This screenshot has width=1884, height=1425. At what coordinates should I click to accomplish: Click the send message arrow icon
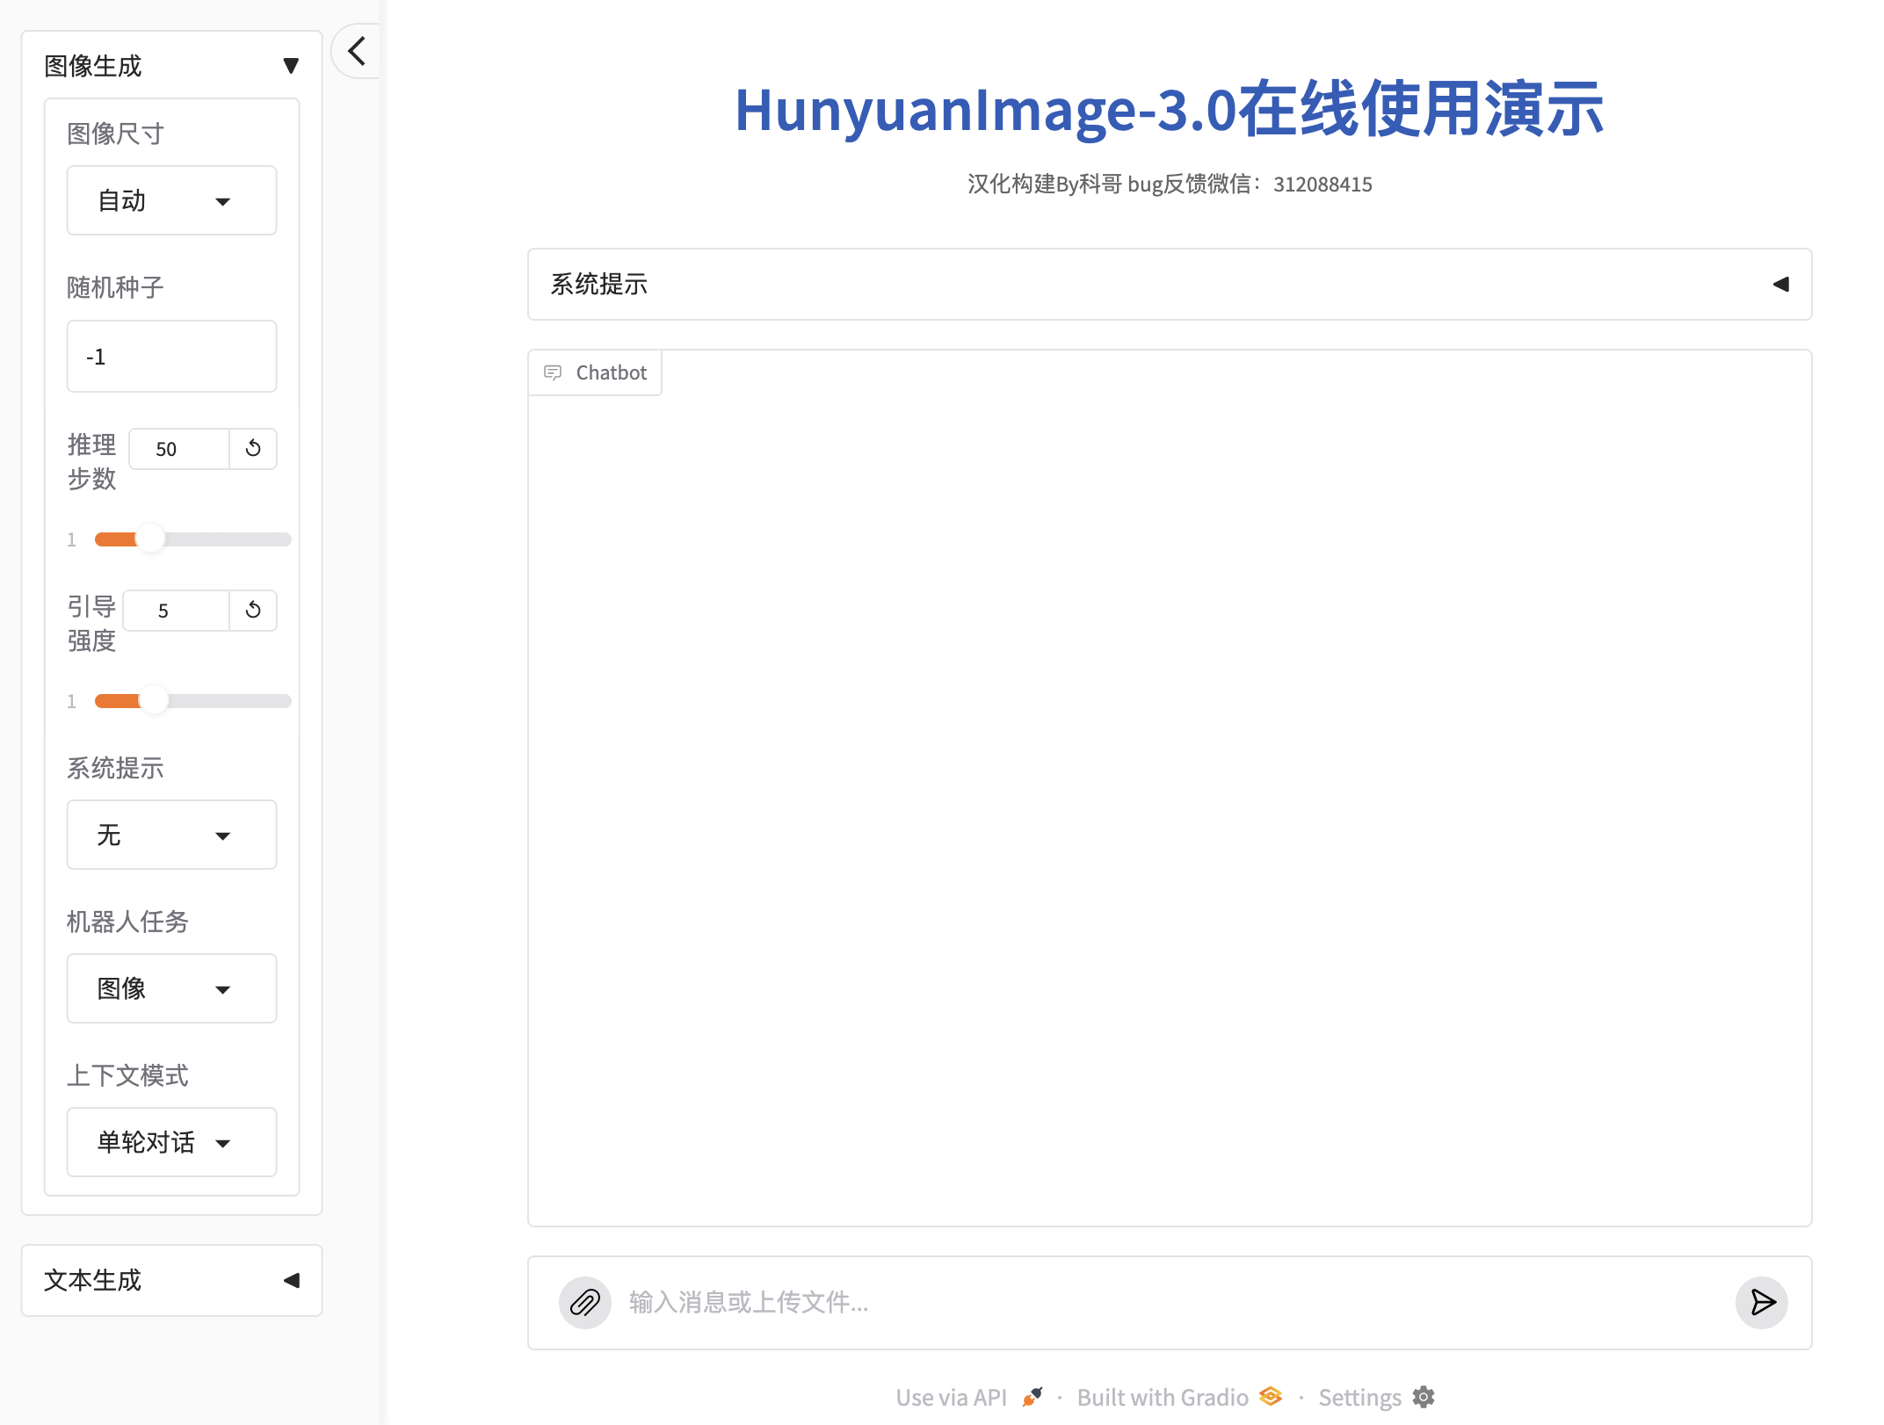click(1761, 1302)
